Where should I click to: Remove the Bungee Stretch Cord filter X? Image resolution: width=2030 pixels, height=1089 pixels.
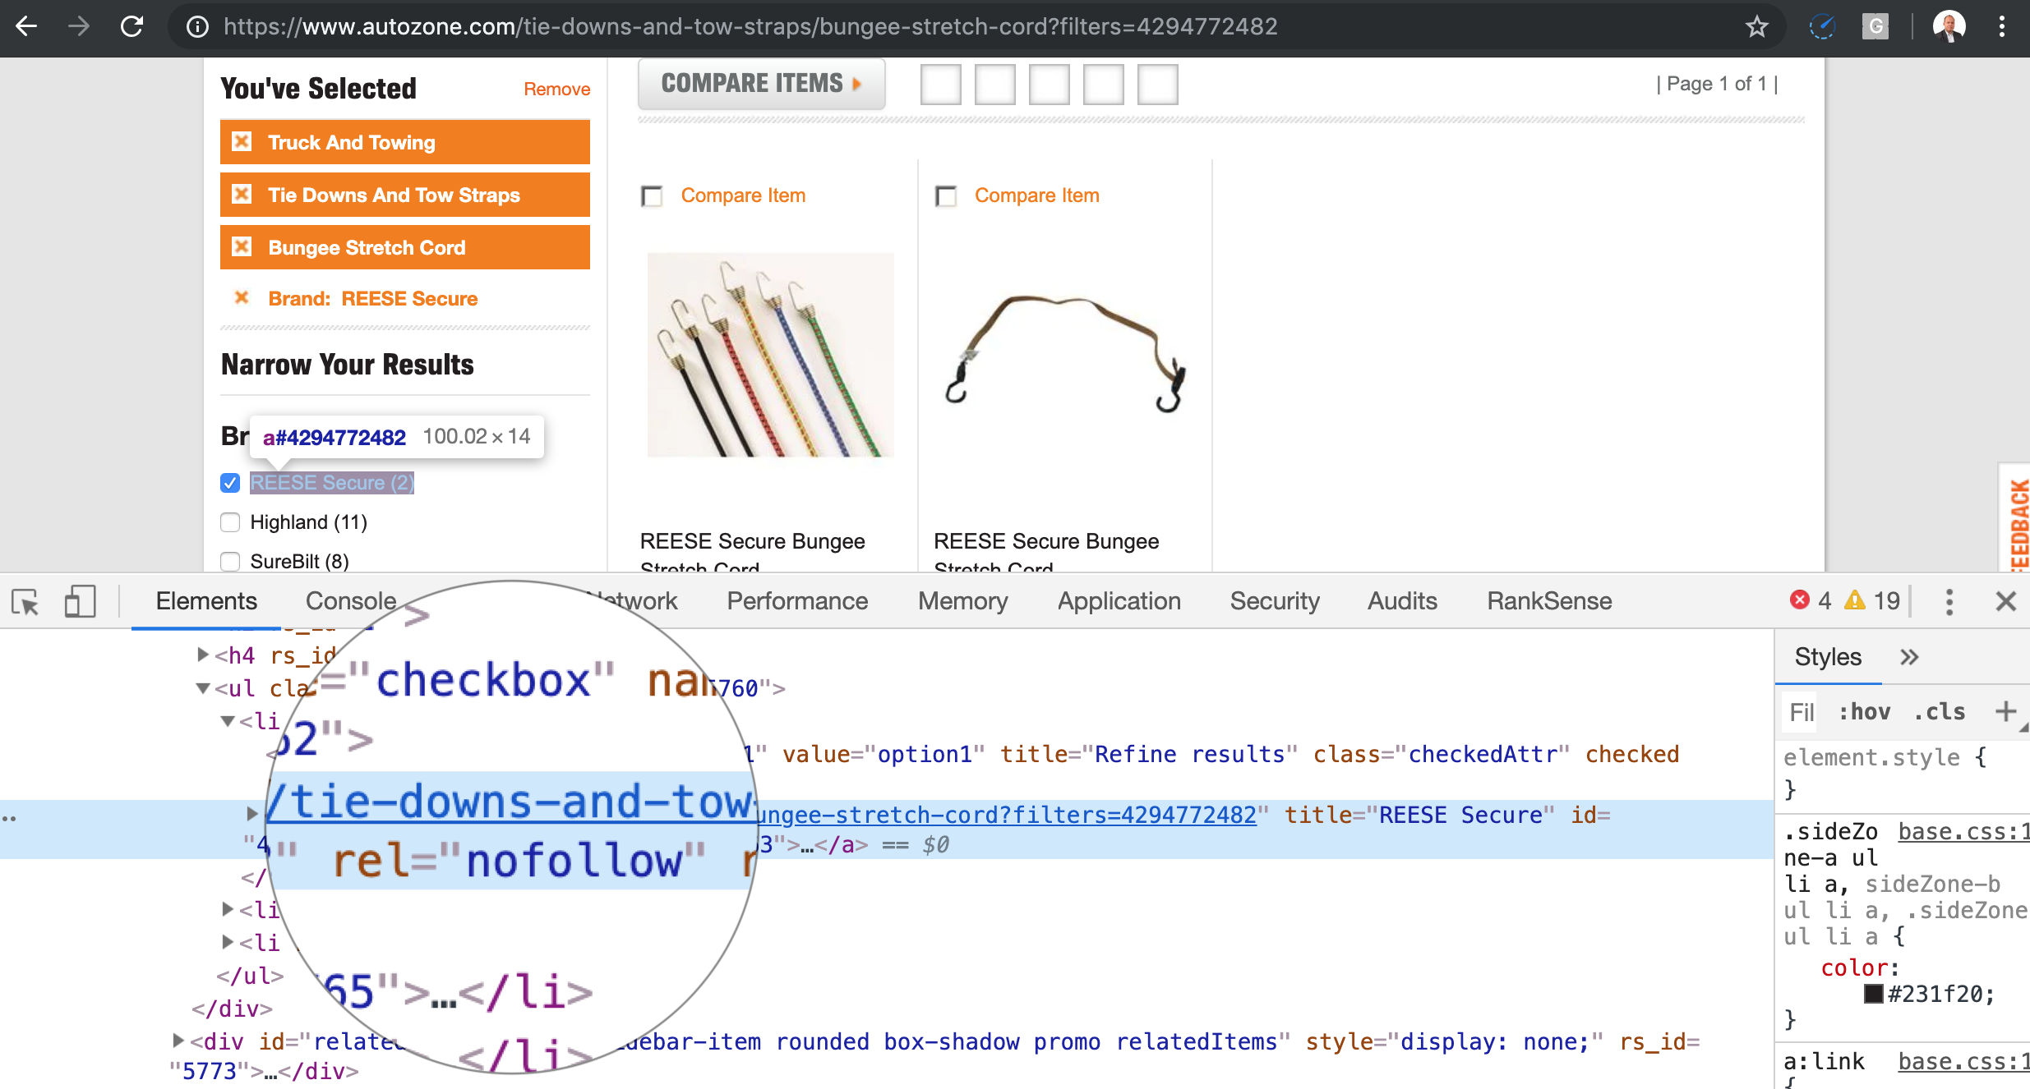click(x=242, y=247)
